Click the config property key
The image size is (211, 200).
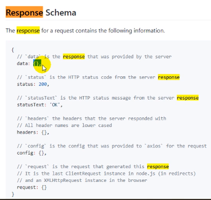pos(25,153)
